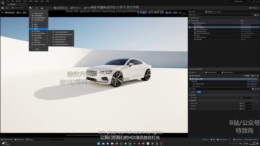
Task: Open the Tools menu
Action: (25, 1)
